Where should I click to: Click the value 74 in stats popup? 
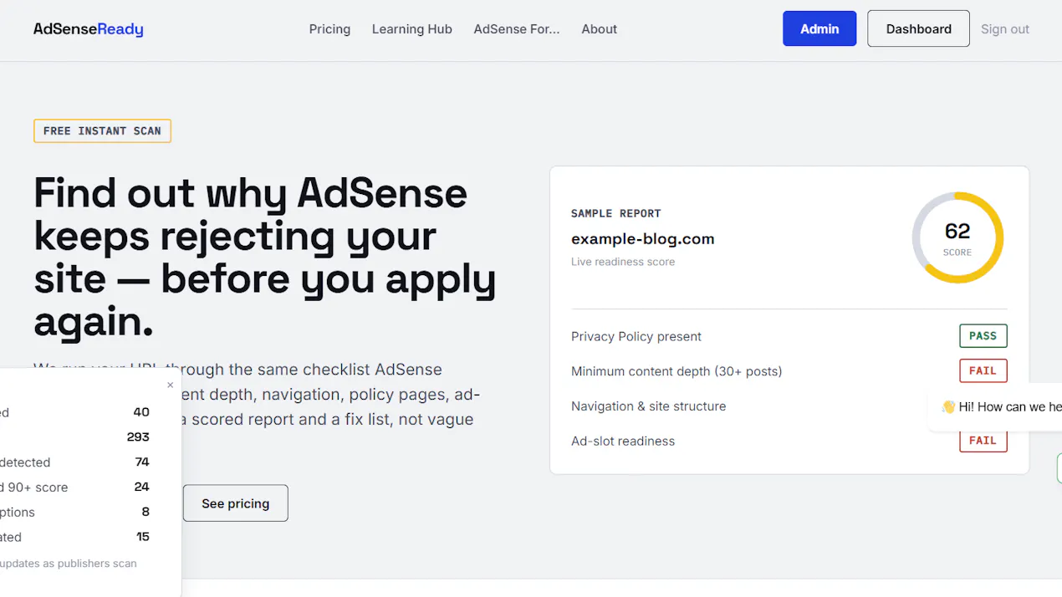142,462
